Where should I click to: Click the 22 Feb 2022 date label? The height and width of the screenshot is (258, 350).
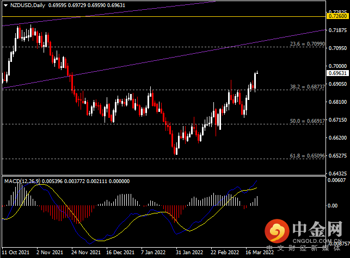[225, 253]
